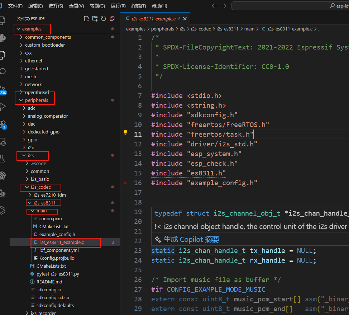
Task: Click the breadcrumb ellipsis symbol segment
Action: 320,29
